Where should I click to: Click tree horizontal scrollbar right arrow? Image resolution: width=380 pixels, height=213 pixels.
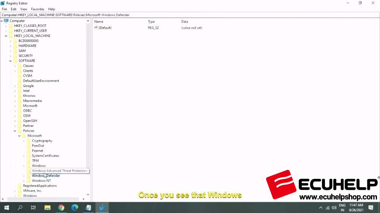(83, 199)
